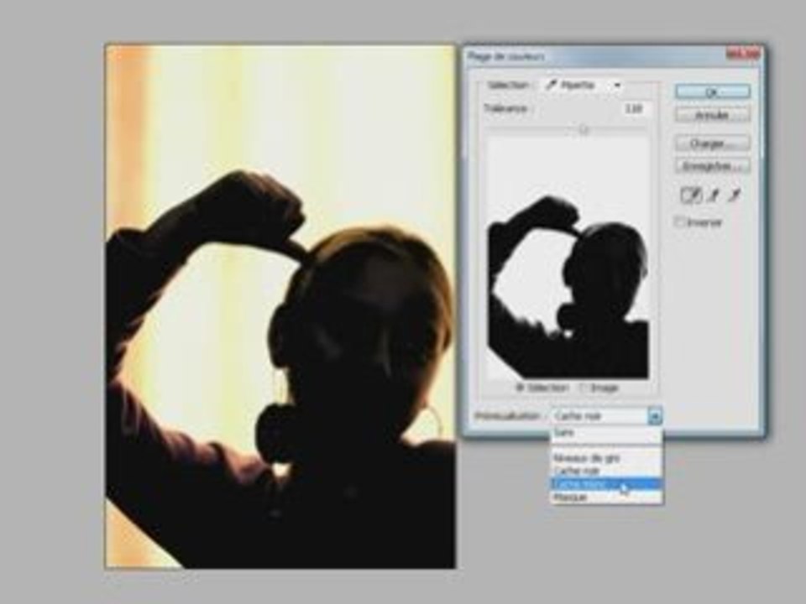
Task: Choose Niveaux de gris option
Action: 606,458
